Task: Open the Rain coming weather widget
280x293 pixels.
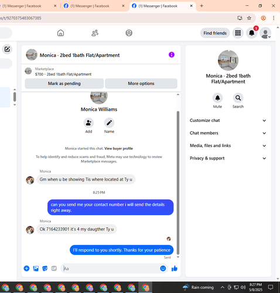Action: point(198,287)
